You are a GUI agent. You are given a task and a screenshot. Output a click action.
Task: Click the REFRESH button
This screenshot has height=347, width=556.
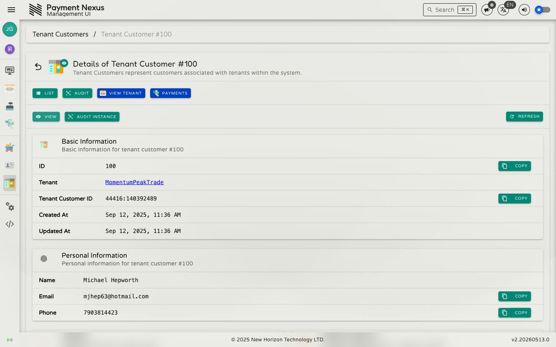coord(524,116)
